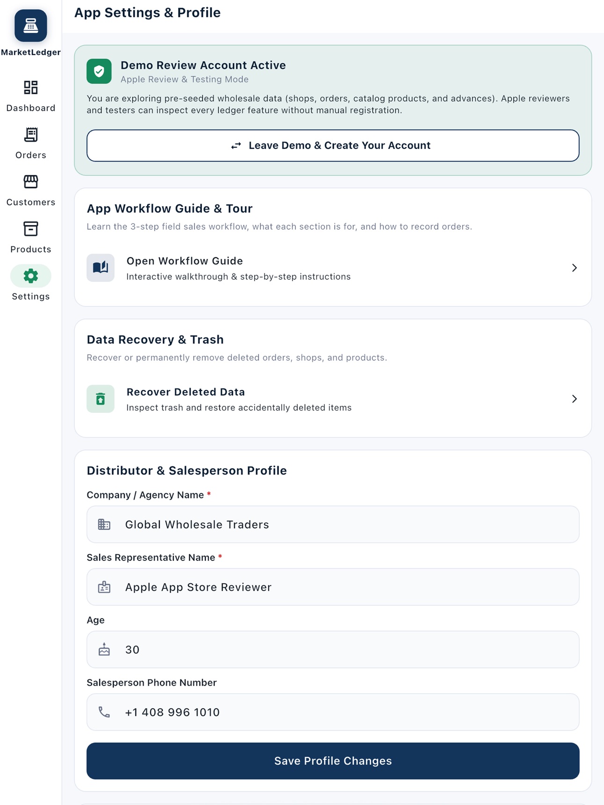
Task: Click the ID badge icon in Sales Representative field
Action: click(x=104, y=587)
